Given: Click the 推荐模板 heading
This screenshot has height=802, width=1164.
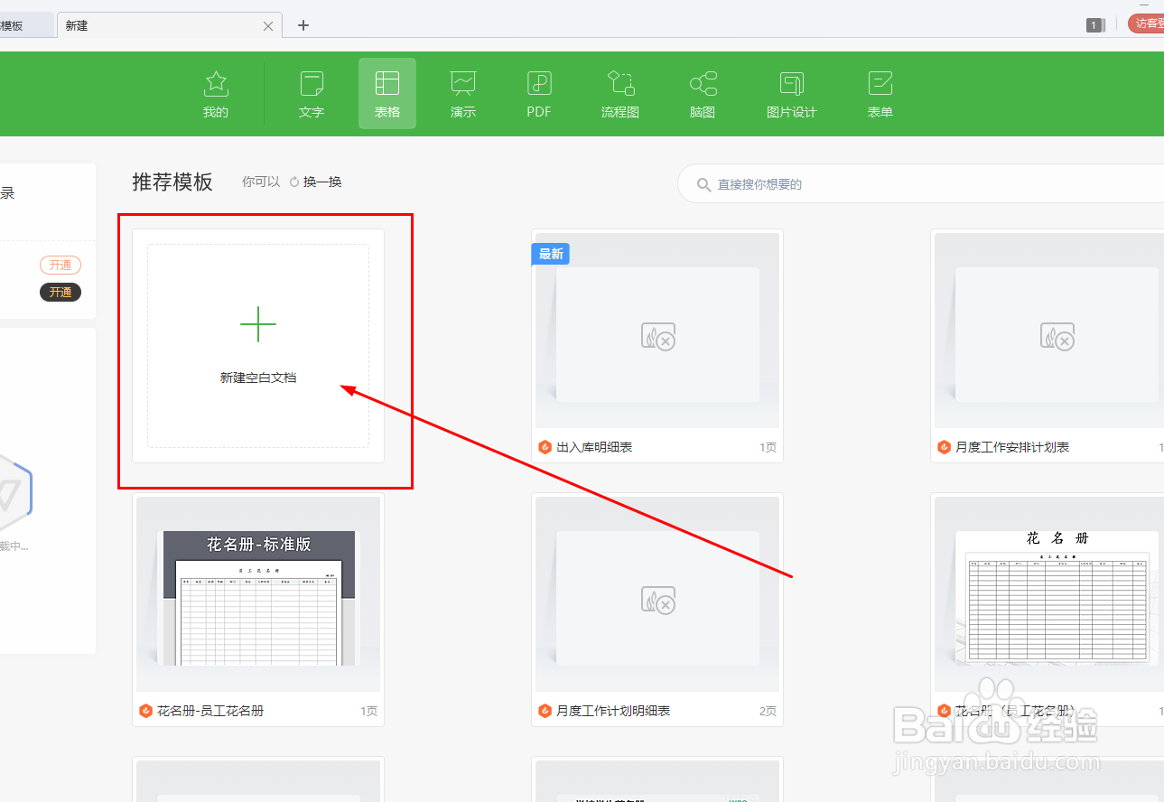Looking at the screenshot, I should click(172, 182).
